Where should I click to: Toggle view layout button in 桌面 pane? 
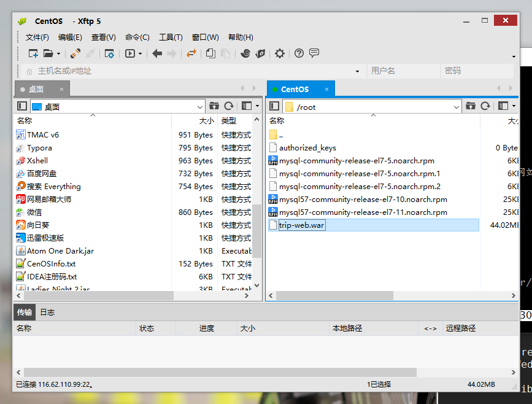click(x=247, y=106)
